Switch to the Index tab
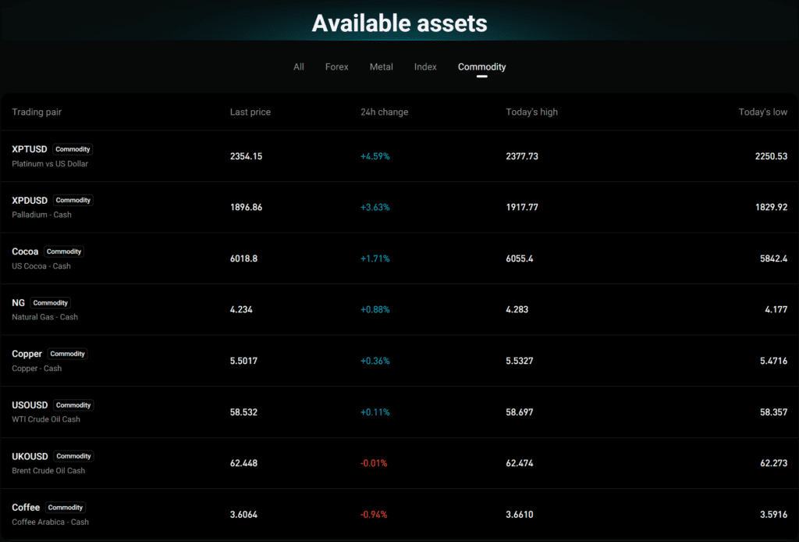The width and height of the screenshot is (799, 542). [x=425, y=67]
